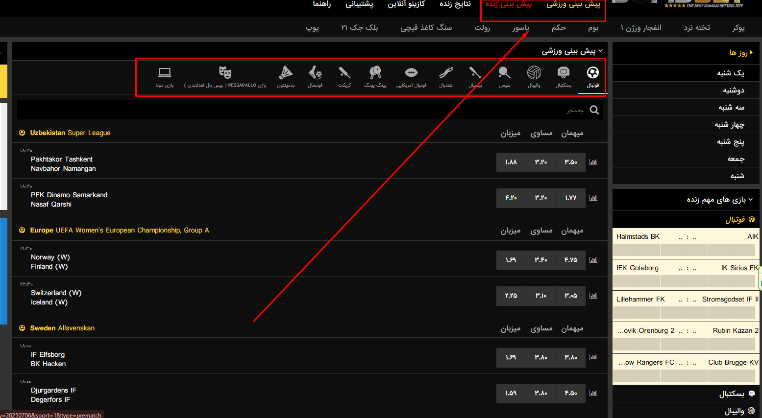762x418 pixels.
Task: Bet draw odds ۳.۲۰ for Pakhtakor Tashkent match
Action: coord(541,162)
